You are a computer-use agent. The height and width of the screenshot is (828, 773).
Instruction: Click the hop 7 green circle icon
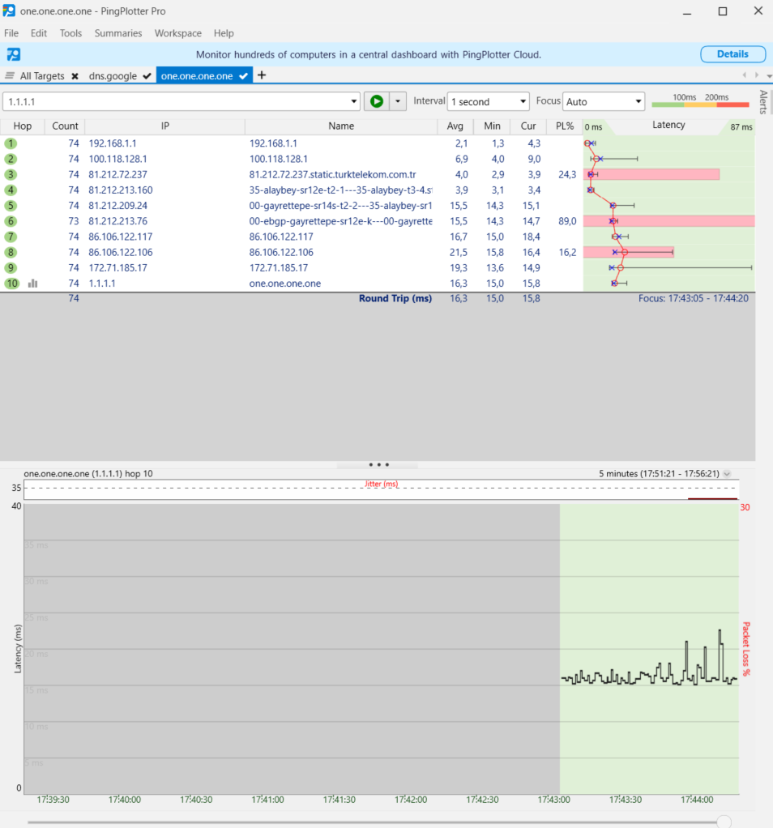11,237
